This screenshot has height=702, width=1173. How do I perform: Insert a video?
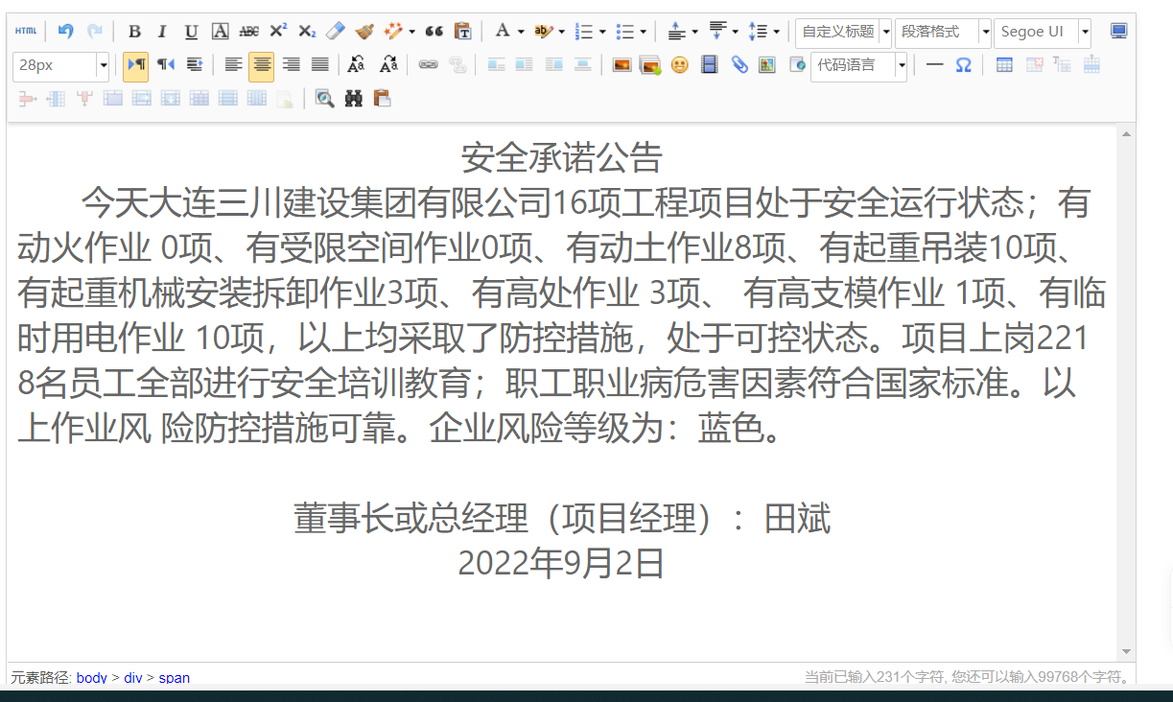pyautogui.click(x=709, y=65)
